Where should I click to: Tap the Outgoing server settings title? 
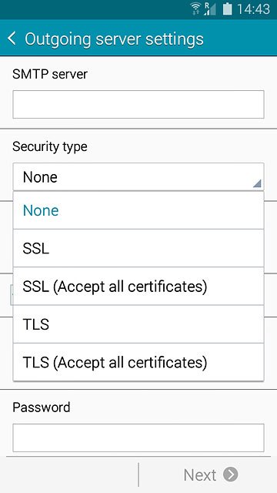click(x=114, y=39)
